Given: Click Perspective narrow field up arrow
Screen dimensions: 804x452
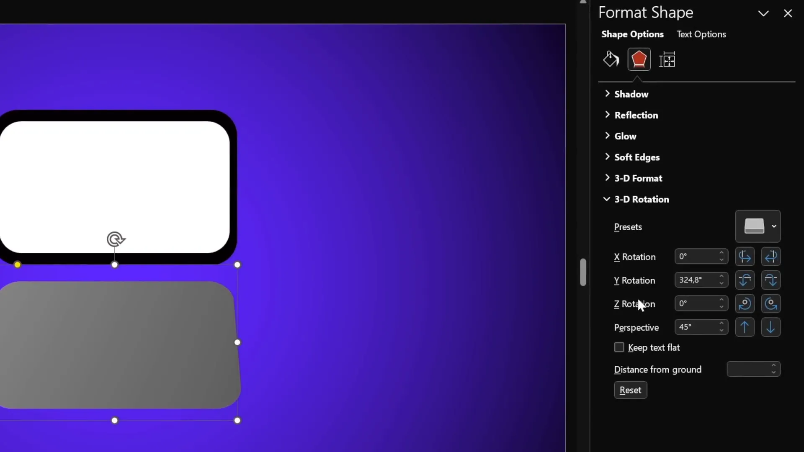Looking at the screenshot, I should coord(745,327).
